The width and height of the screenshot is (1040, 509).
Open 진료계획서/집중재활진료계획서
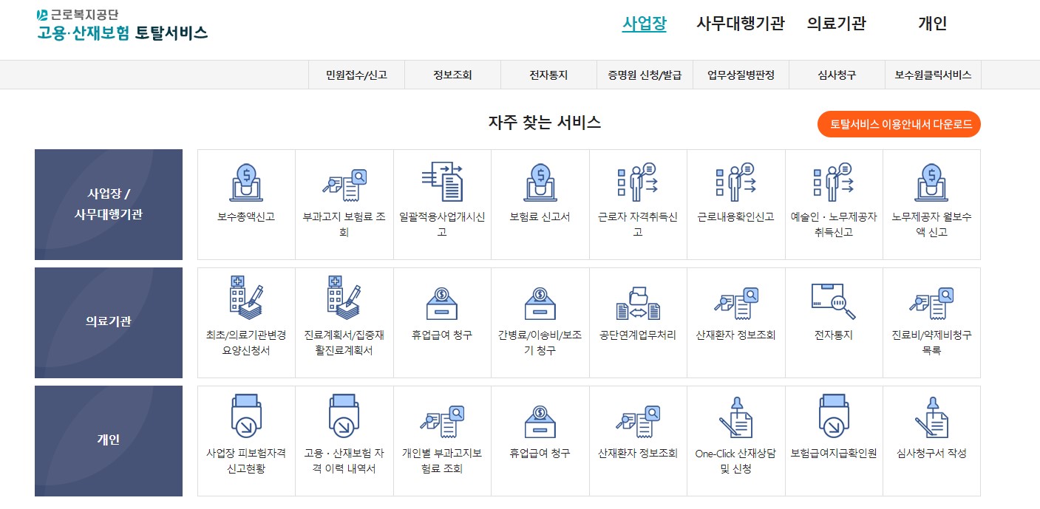point(344,314)
